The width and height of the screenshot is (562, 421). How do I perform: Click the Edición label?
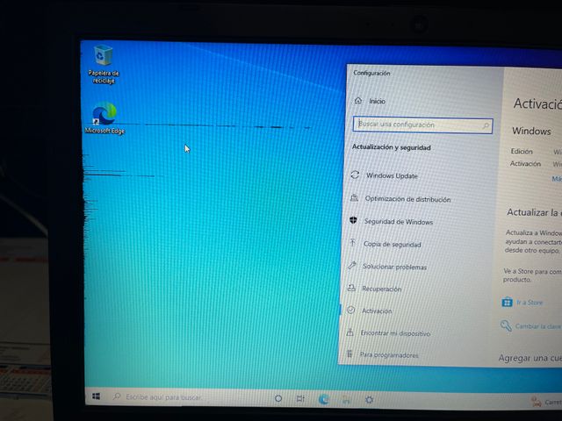pos(522,152)
